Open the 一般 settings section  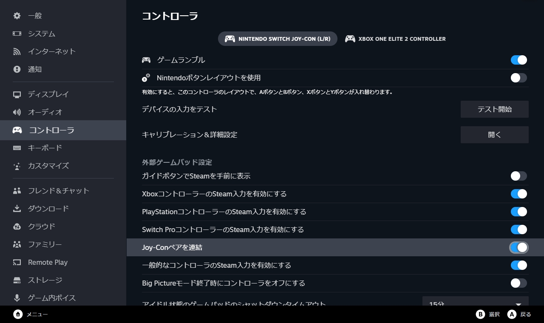[x=63, y=16]
